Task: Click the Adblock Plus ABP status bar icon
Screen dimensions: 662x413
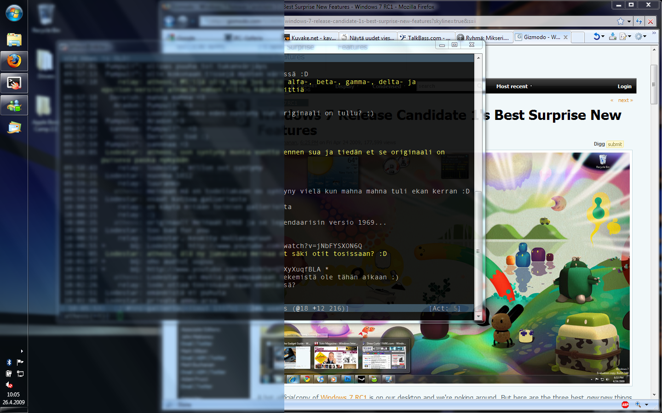Action: [625, 405]
